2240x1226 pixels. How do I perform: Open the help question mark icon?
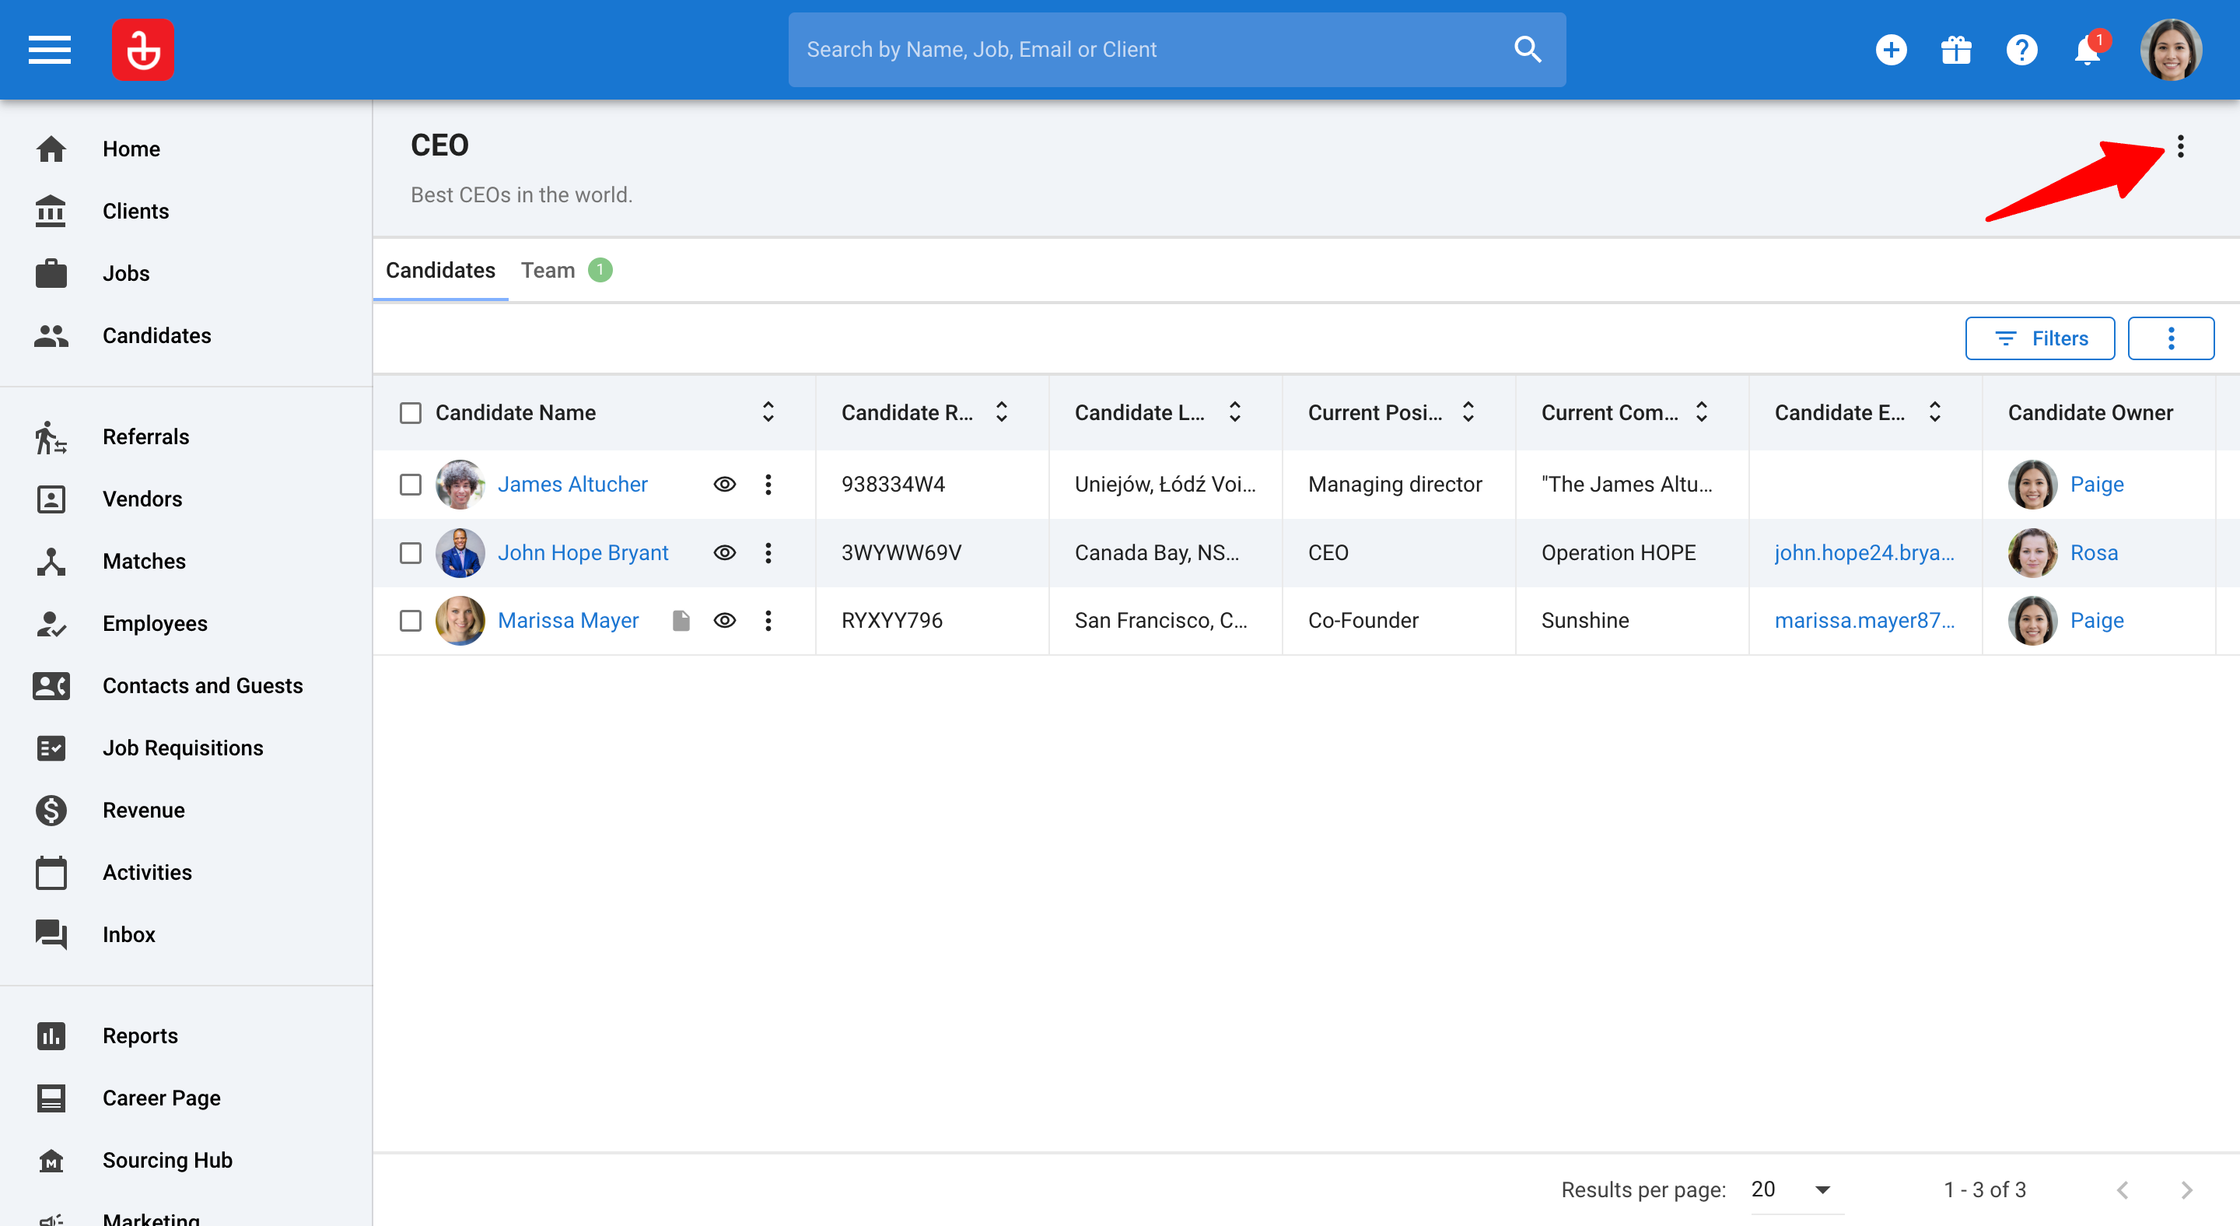[x=2021, y=50]
